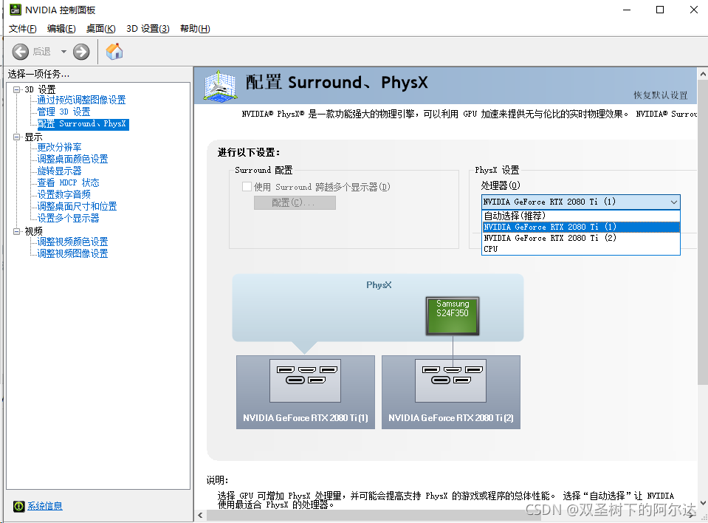The height and width of the screenshot is (523, 708).
Task: Open the 文件(F) menu
Action: (x=23, y=29)
